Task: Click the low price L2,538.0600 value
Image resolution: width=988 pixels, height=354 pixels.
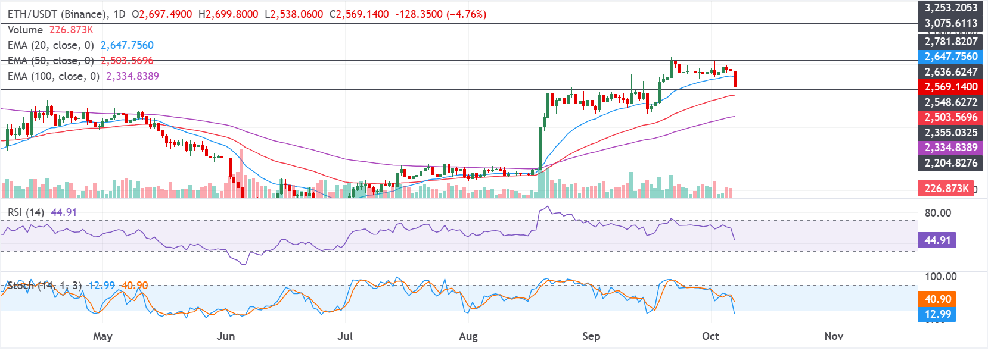Action: [x=294, y=14]
